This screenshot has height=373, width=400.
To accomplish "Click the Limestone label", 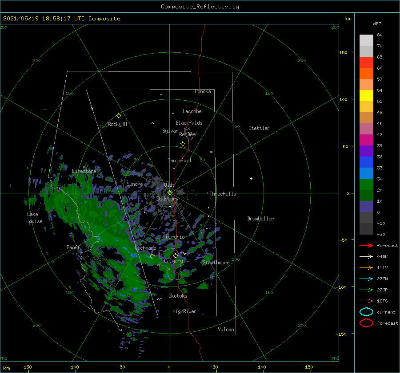I will tap(84, 171).
